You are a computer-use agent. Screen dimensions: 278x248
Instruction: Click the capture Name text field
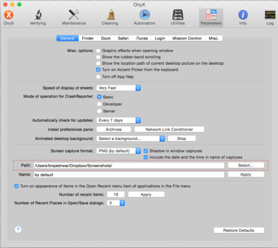pos(129,174)
